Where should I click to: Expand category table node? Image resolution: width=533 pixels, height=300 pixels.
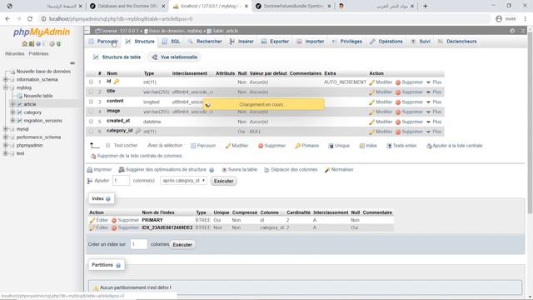(x=12, y=112)
